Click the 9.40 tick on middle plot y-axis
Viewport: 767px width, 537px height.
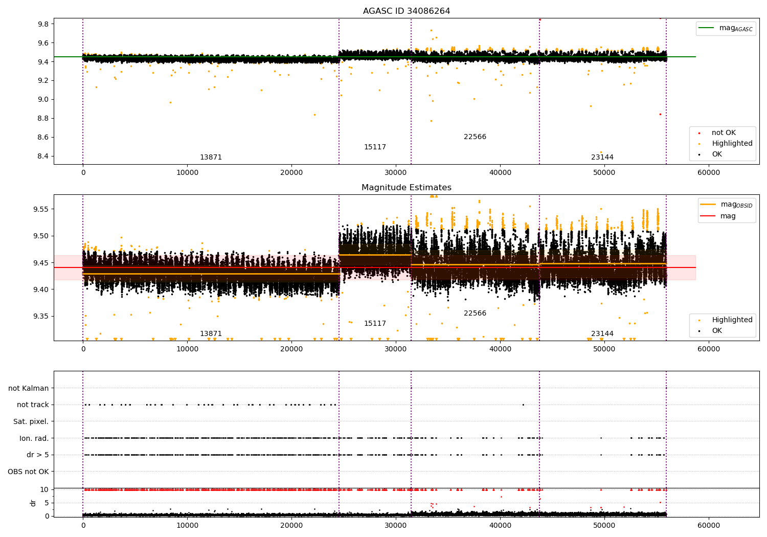(x=41, y=289)
